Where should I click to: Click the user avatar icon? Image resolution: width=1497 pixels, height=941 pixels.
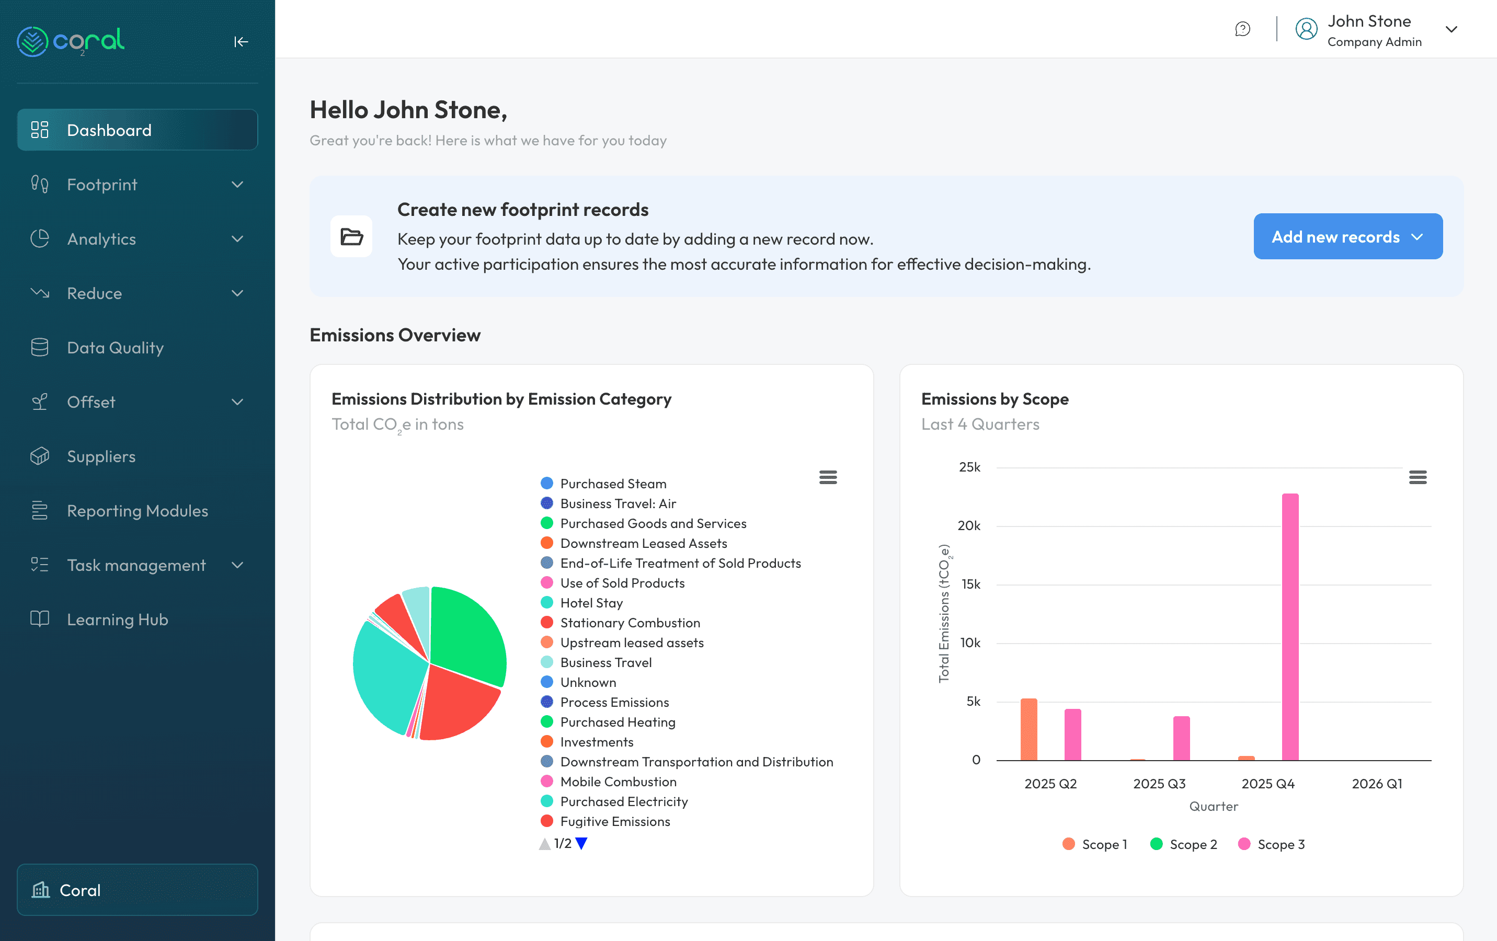1306,29
